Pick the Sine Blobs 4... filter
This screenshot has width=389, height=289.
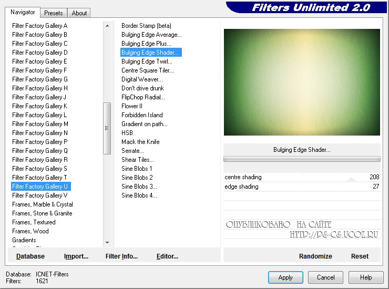click(x=139, y=195)
